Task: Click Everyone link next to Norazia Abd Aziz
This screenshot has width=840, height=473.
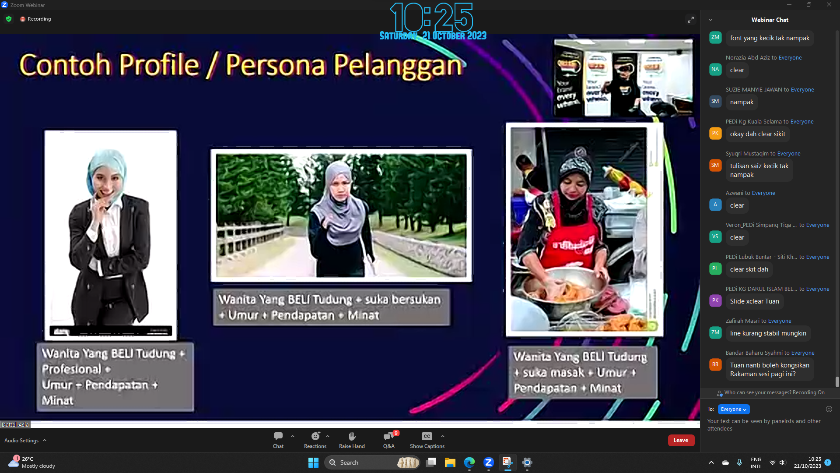Action: click(790, 58)
